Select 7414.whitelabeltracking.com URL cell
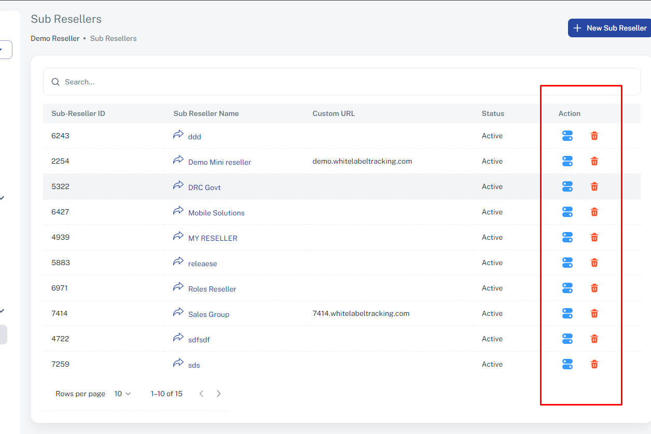 (x=361, y=313)
